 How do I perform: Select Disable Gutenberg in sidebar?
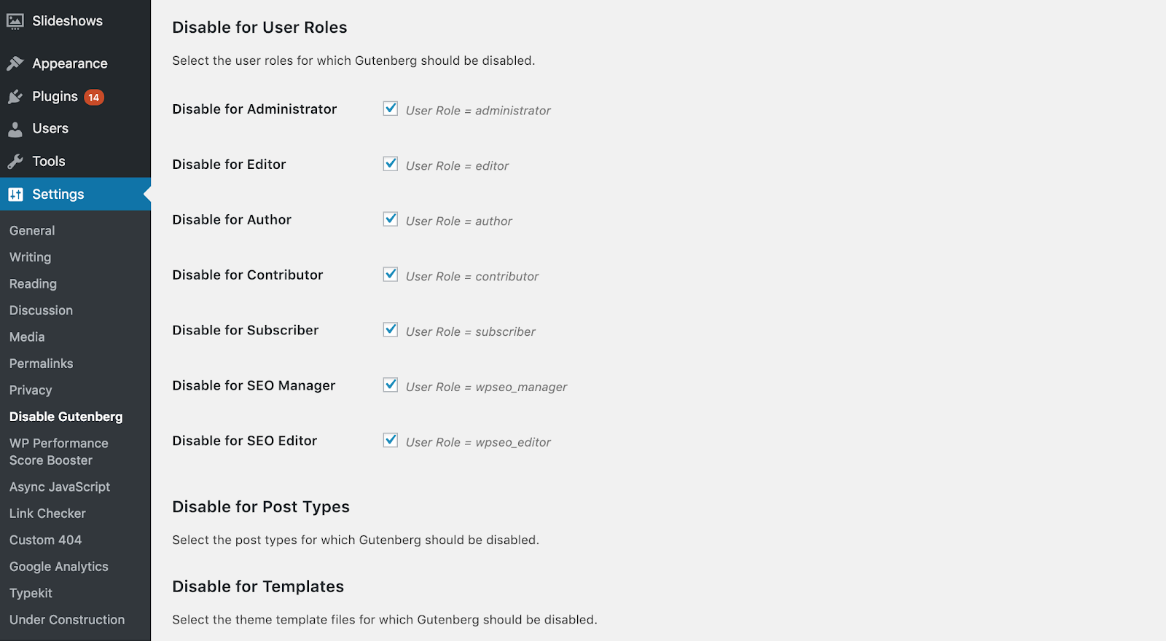click(66, 417)
